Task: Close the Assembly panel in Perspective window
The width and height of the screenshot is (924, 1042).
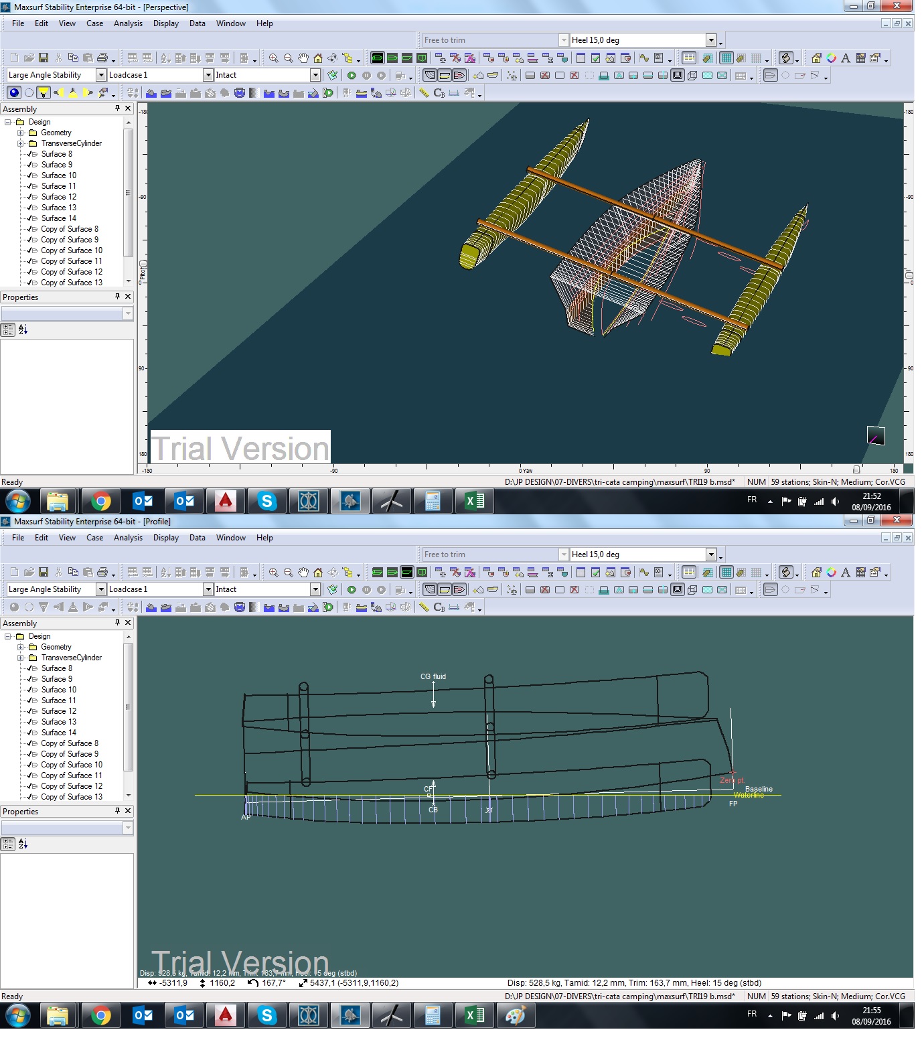Action: click(x=128, y=108)
